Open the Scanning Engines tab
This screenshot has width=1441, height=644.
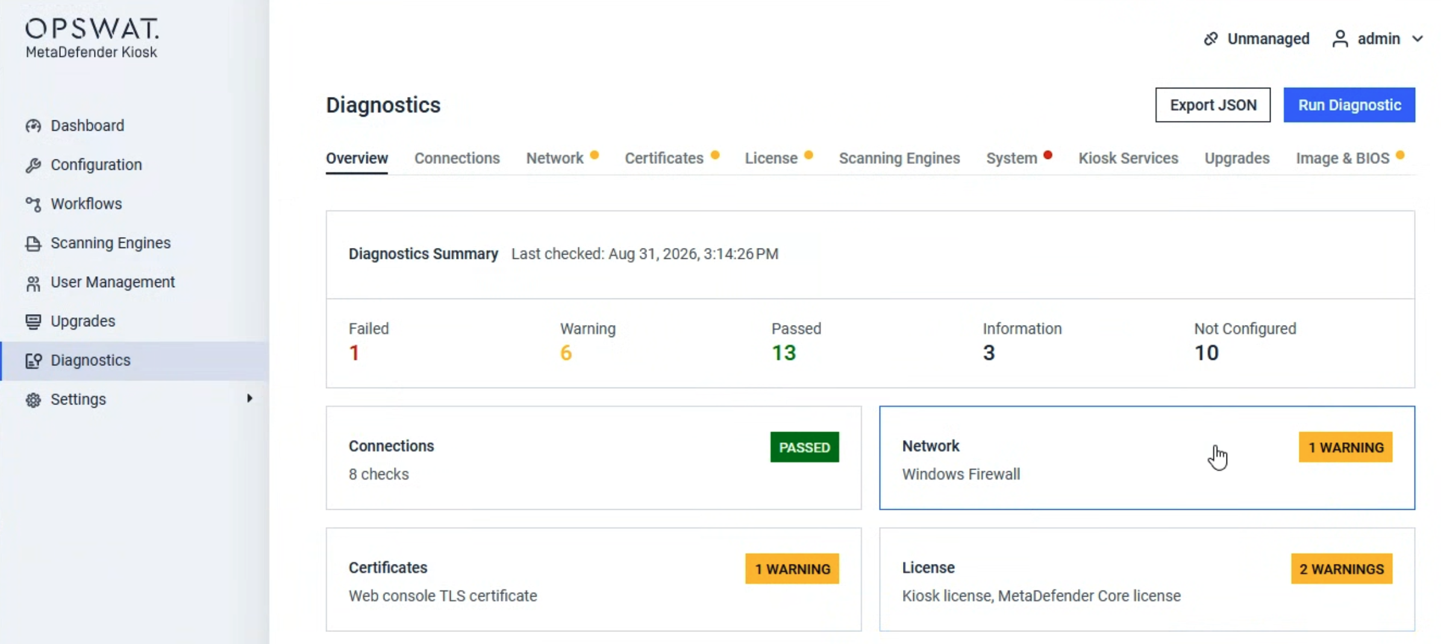click(899, 158)
